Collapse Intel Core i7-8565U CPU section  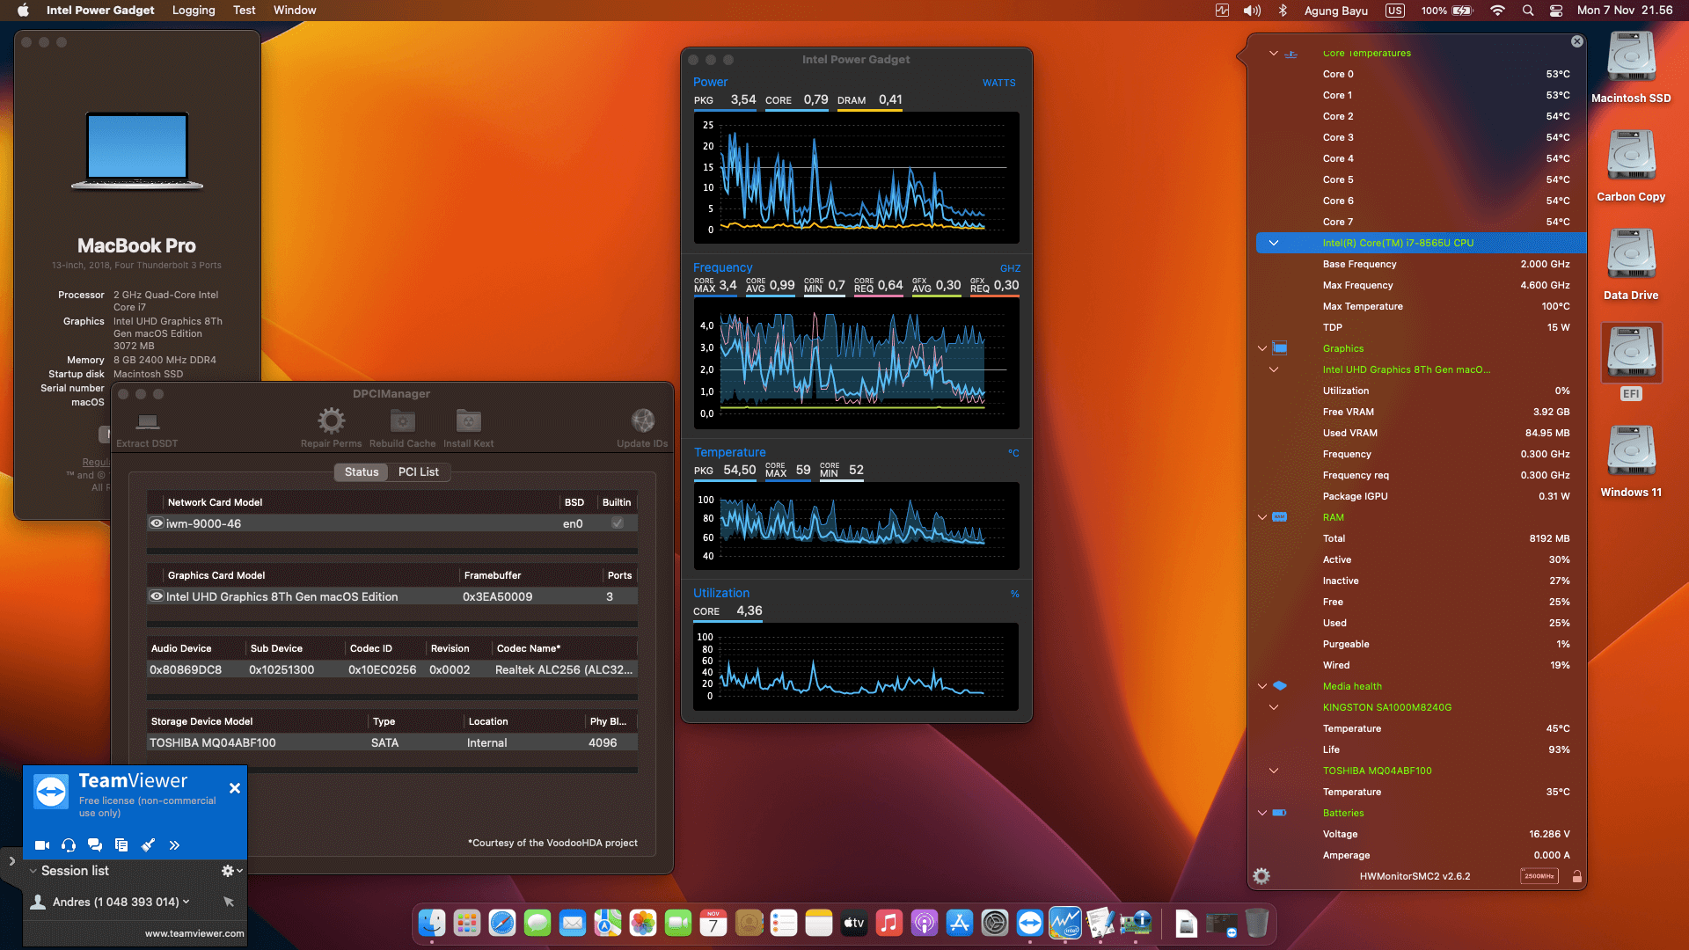point(1273,243)
